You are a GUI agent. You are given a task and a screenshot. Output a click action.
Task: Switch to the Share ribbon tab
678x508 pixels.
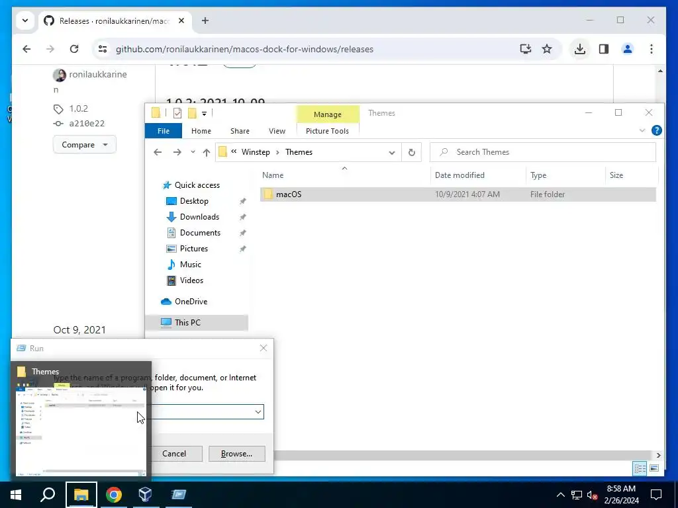(x=240, y=131)
